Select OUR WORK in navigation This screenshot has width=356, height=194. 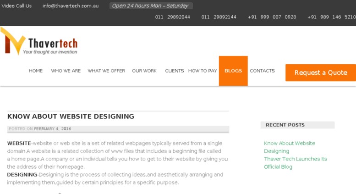coord(144,71)
